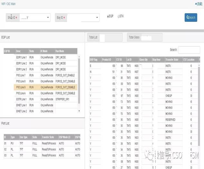Select the EQP radio button
Viewport: 204px width, 169px height.
108,16
